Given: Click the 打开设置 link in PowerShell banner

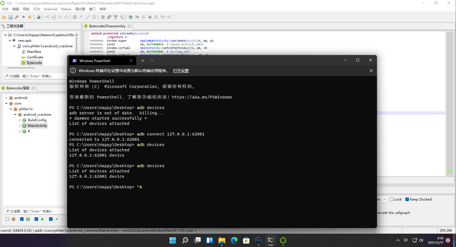Looking at the screenshot, I should [181, 71].
